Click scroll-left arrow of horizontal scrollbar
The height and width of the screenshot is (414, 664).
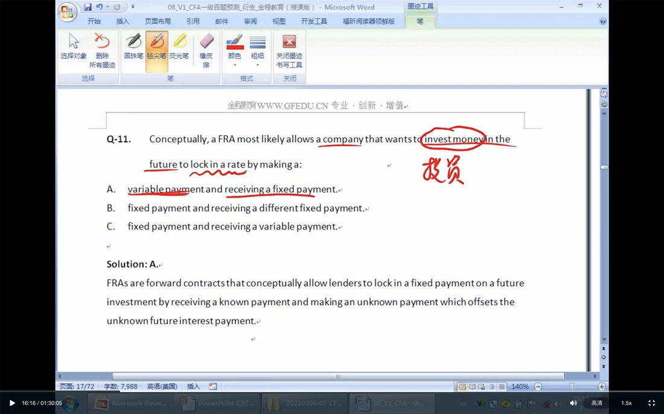coord(60,376)
